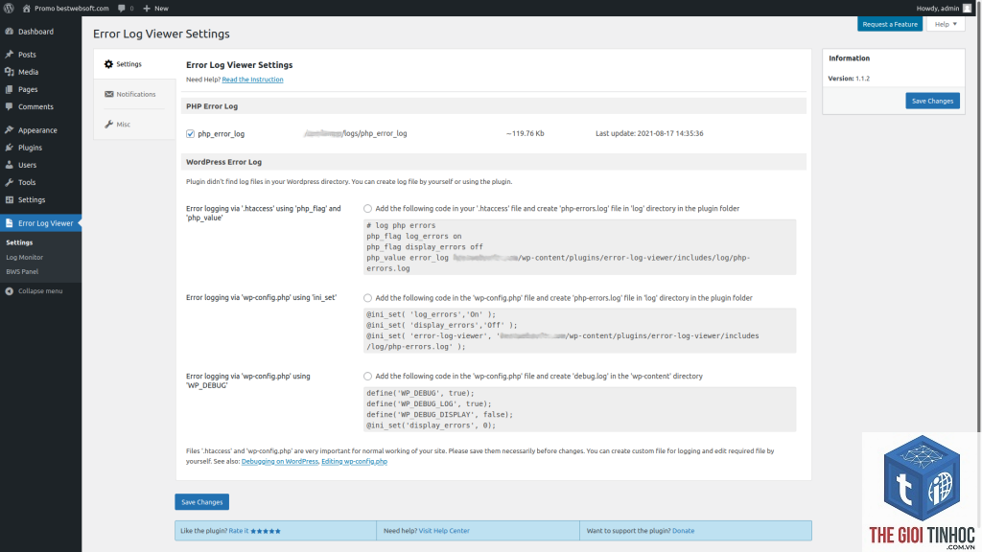
Task: Click the ~119.76 Kb file size text
Action: 525,133
